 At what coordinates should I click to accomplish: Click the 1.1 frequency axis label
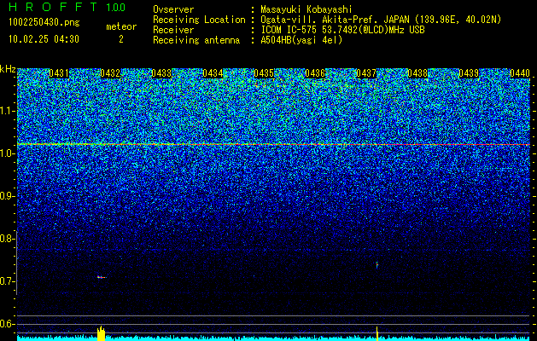tap(7, 111)
